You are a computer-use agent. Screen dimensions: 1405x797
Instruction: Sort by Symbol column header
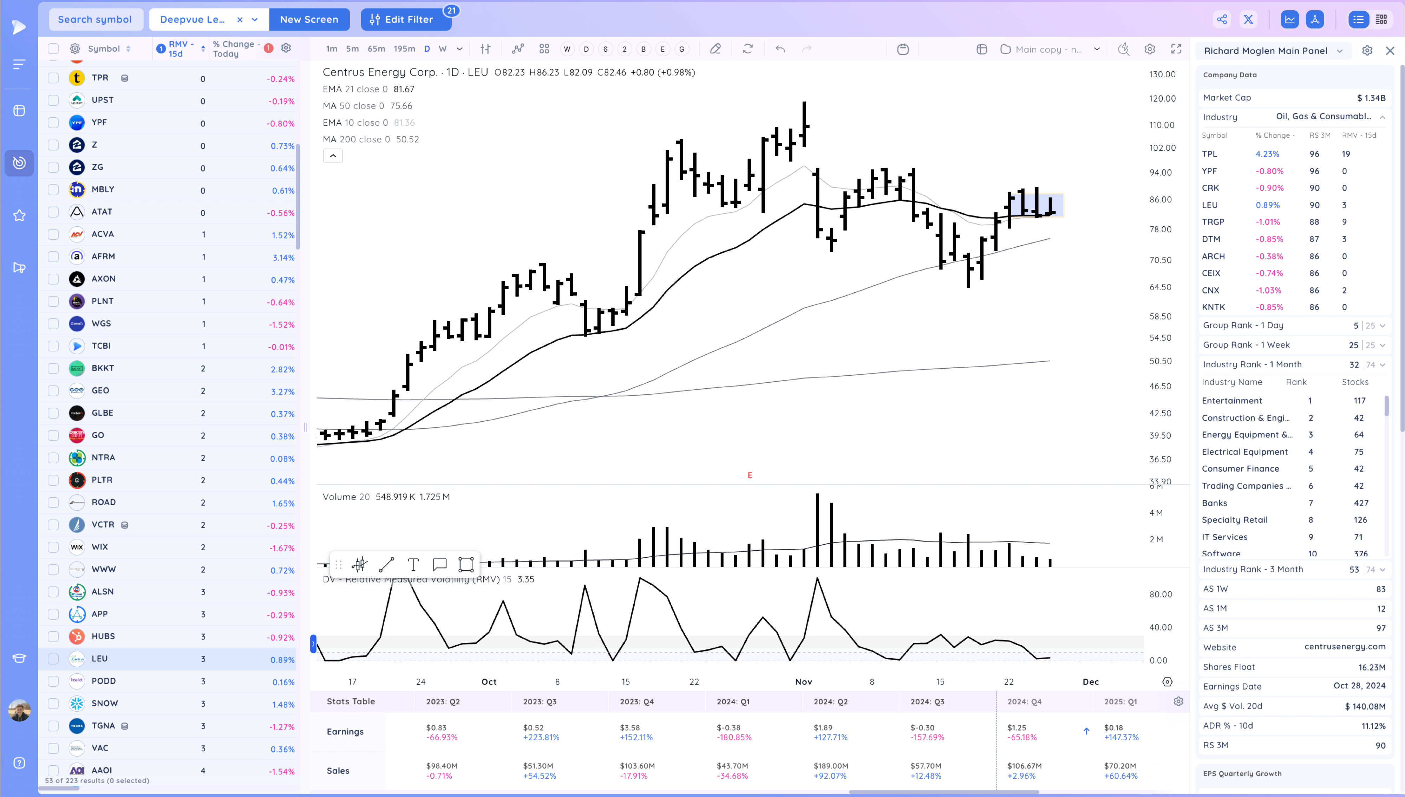[109, 49]
